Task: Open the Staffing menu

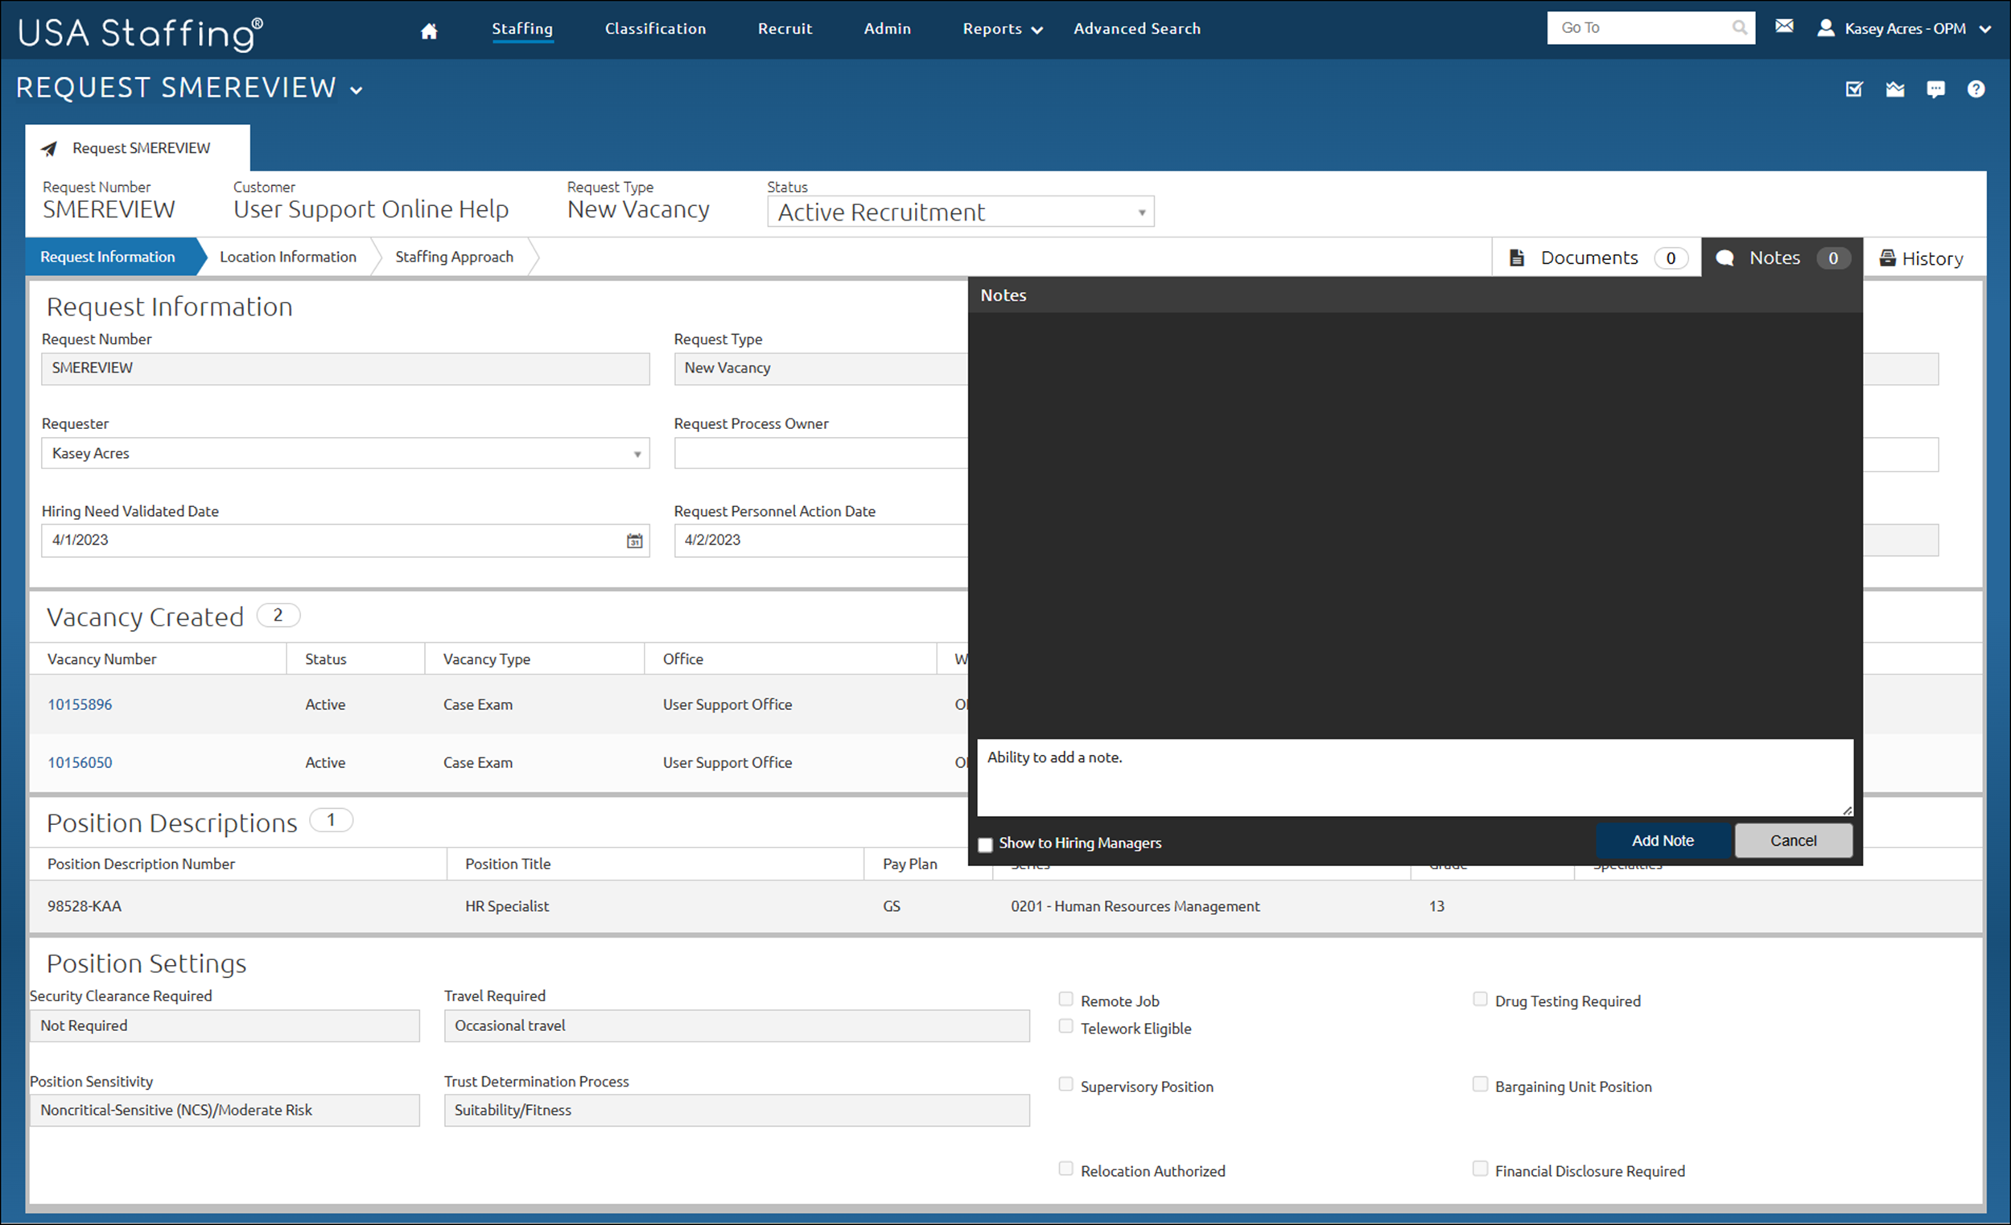Action: tap(522, 28)
